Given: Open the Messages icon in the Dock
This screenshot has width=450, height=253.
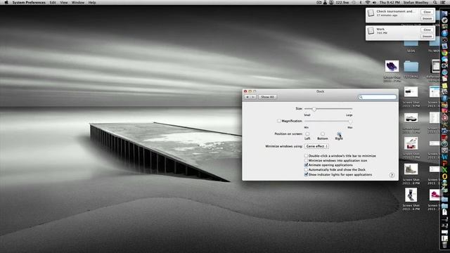Looking at the screenshot, I should pos(444,59).
